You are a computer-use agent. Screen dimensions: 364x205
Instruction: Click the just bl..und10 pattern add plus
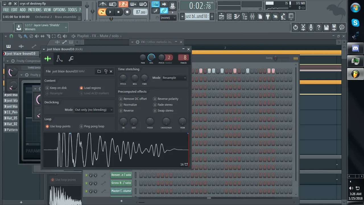(x=212, y=17)
